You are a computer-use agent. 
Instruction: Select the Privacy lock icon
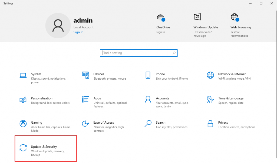point(210,124)
